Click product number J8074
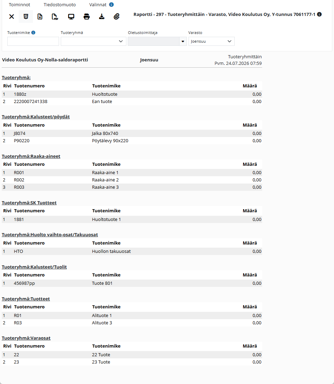The image size is (334, 384). (19, 134)
